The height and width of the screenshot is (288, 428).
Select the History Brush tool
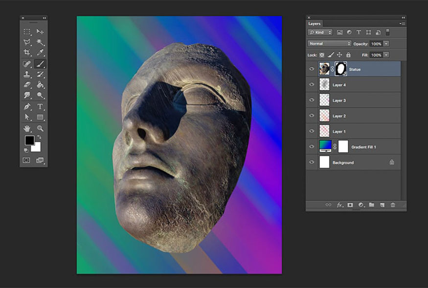(40, 74)
